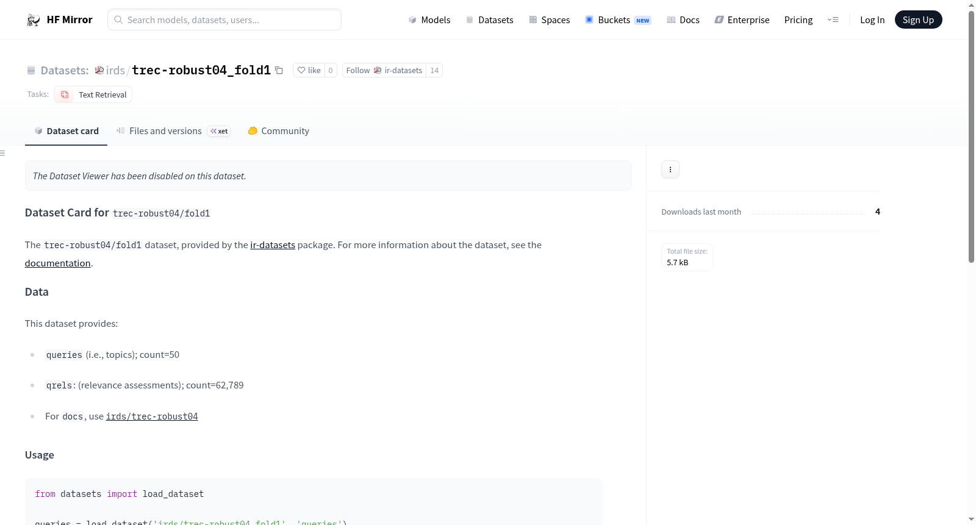The width and height of the screenshot is (976, 525).
Task: Open the documentation link
Action: pos(57,263)
